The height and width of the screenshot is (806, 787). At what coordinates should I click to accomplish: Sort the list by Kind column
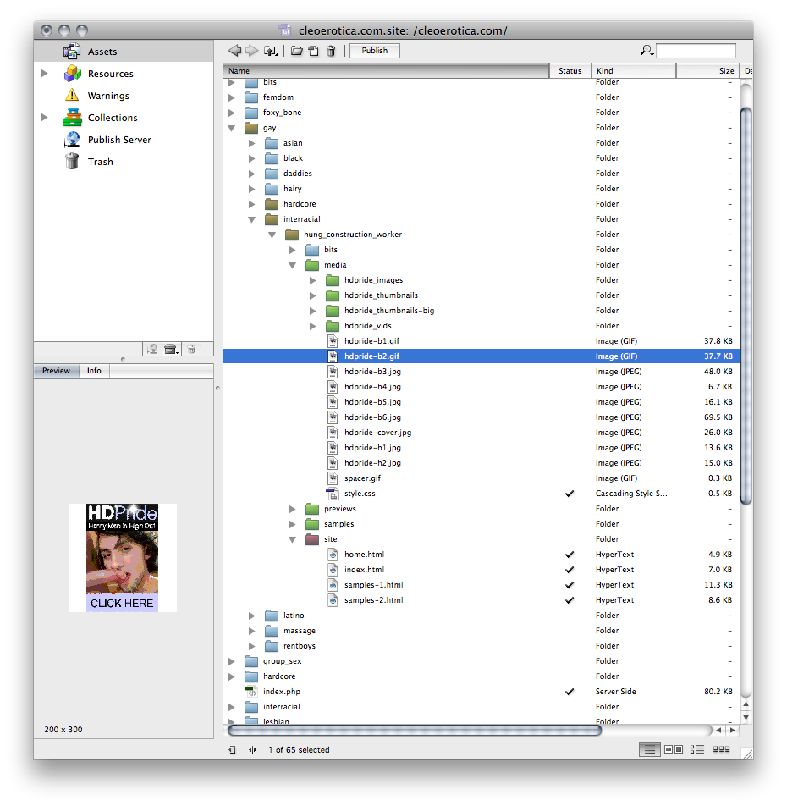point(633,71)
